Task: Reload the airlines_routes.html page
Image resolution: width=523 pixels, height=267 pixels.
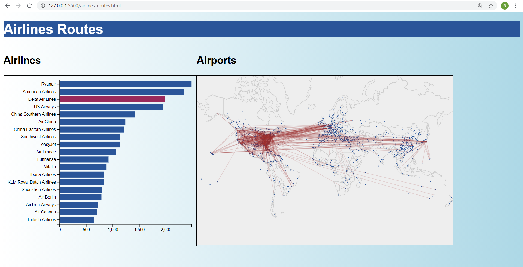Action: (29, 5)
